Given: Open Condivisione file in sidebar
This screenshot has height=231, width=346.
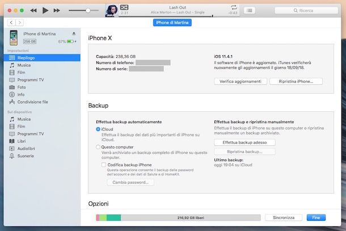Looking at the screenshot, I should pyautogui.click(x=42, y=102).
